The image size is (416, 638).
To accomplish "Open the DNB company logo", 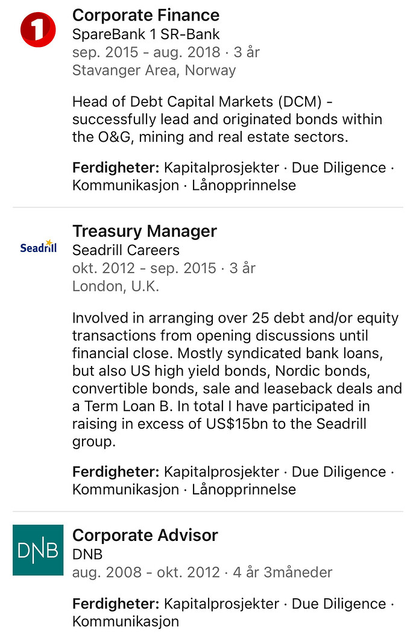I will (x=38, y=550).
